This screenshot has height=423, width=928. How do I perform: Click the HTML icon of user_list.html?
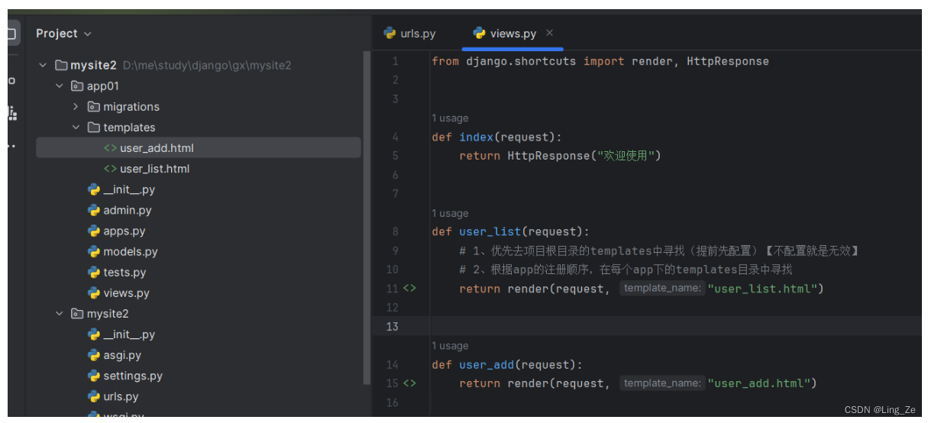pyautogui.click(x=110, y=169)
